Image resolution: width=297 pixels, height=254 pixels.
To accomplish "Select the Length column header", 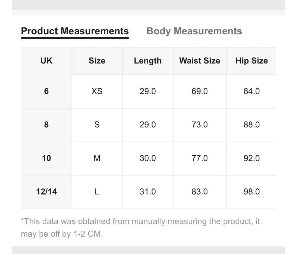I will pos(148,61).
